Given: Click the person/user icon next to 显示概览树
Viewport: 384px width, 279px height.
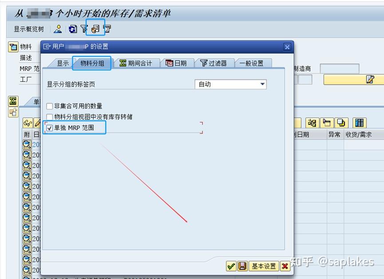Looking at the screenshot, I should click(59, 28).
